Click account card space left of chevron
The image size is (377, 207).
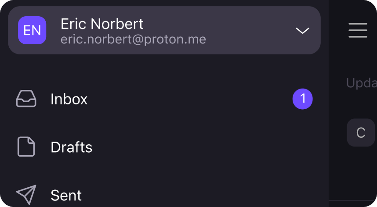click(250, 30)
